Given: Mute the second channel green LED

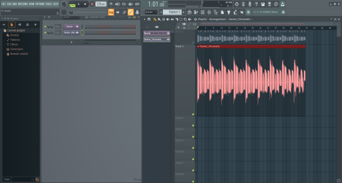Looking at the screenshot, I should pyautogui.click(x=45, y=33).
